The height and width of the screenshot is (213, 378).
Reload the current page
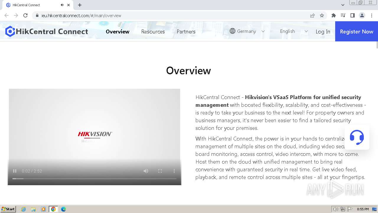25,15
